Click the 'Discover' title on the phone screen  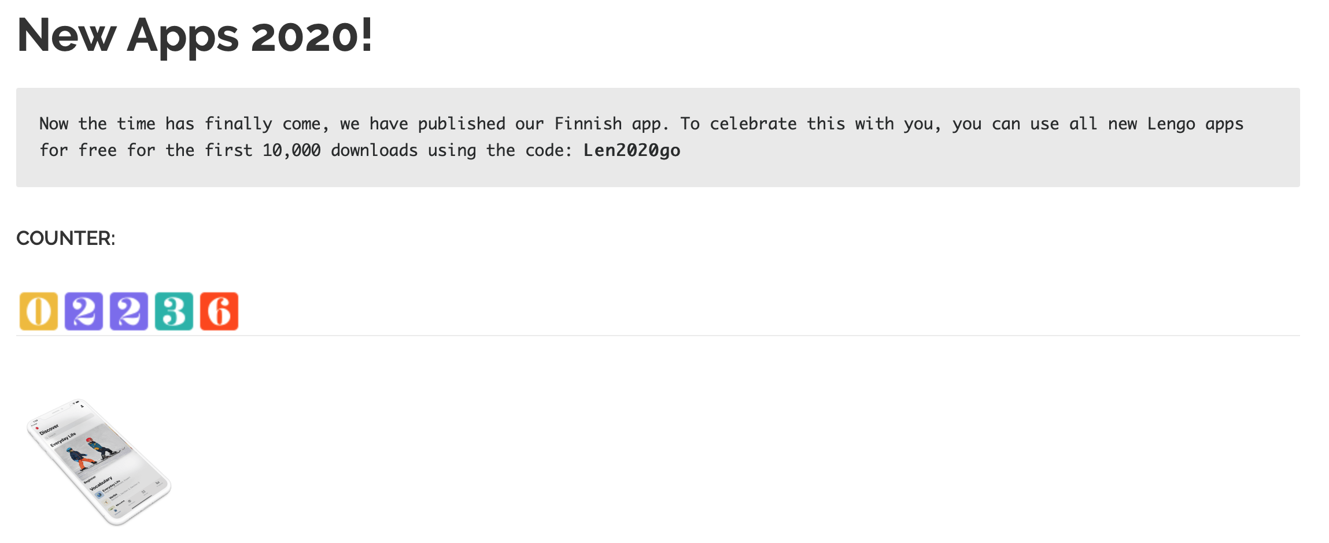click(50, 429)
